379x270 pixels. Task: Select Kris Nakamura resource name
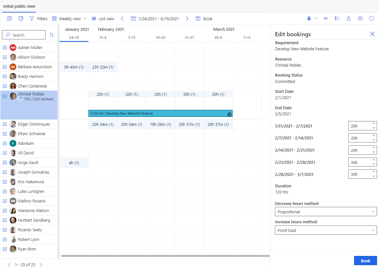(x=31, y=182)
